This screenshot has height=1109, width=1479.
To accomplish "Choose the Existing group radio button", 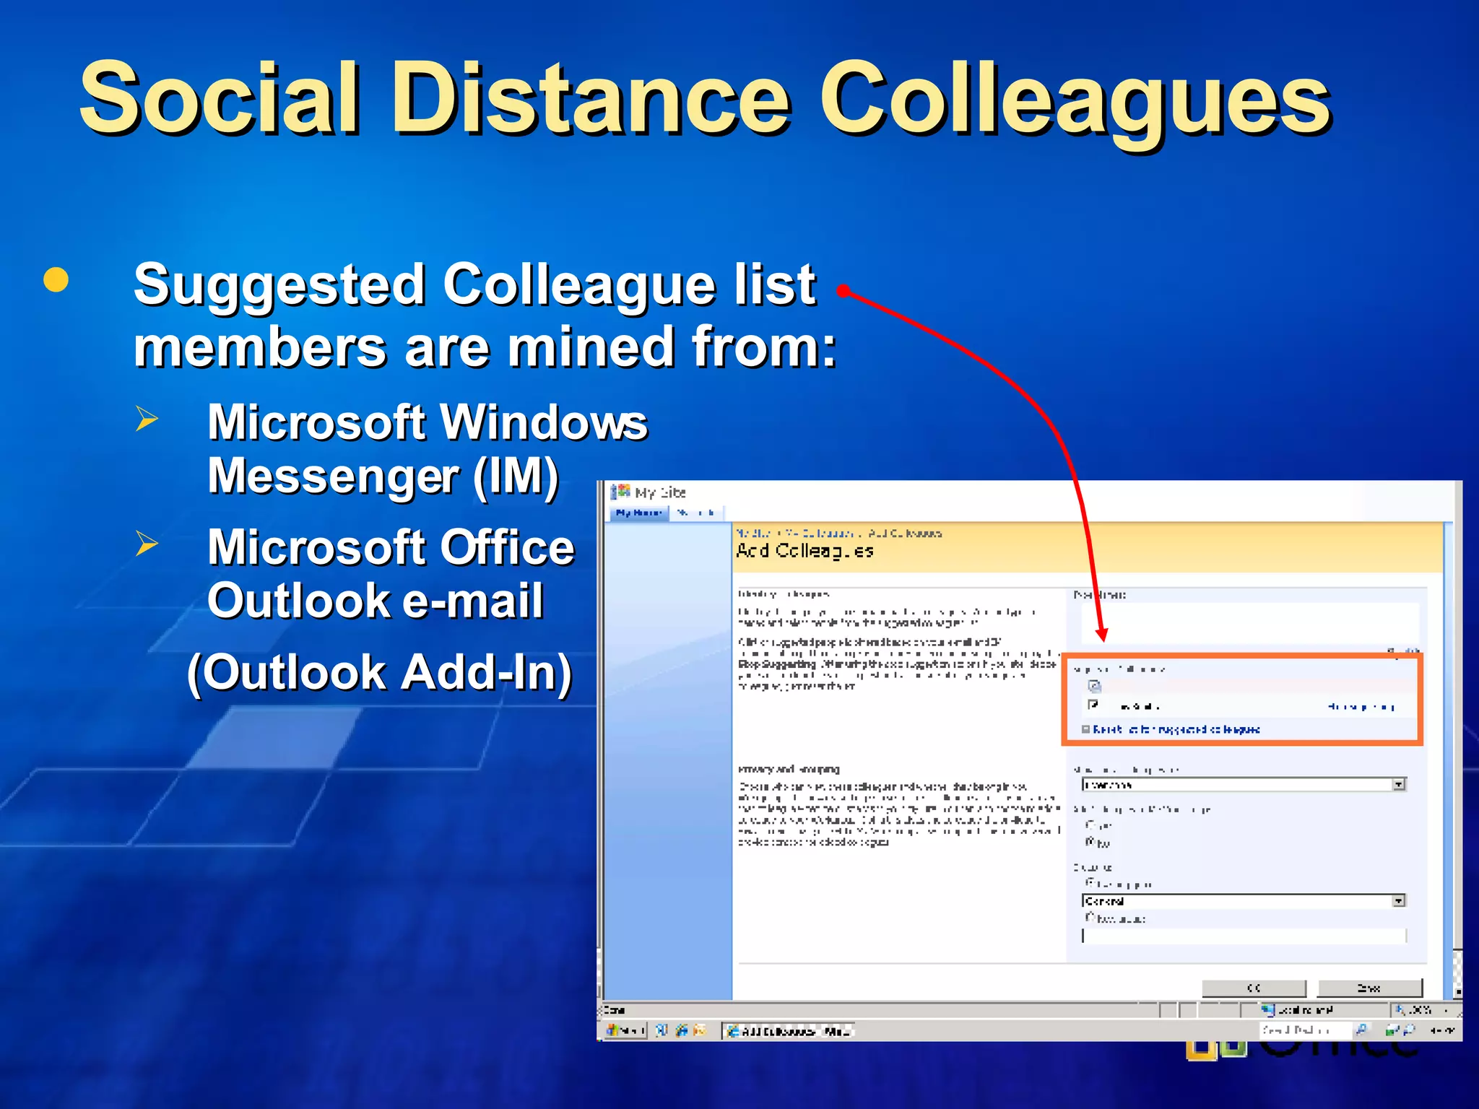I will point(1090,883).
